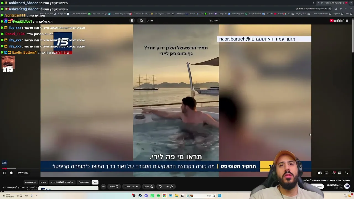Click the horizontal scrollbar below the page

[x=177, y=192]
